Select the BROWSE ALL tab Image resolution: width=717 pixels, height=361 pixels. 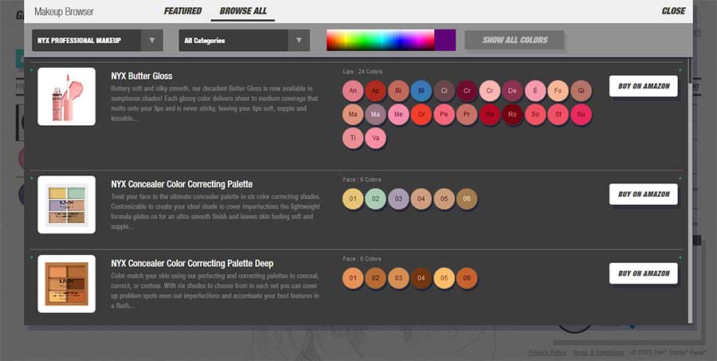click(x=243, y=11)
